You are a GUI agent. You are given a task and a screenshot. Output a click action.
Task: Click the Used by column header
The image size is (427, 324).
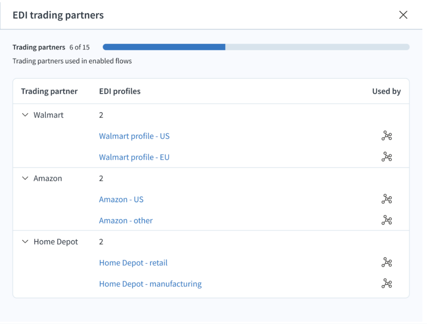coord(386,91)
